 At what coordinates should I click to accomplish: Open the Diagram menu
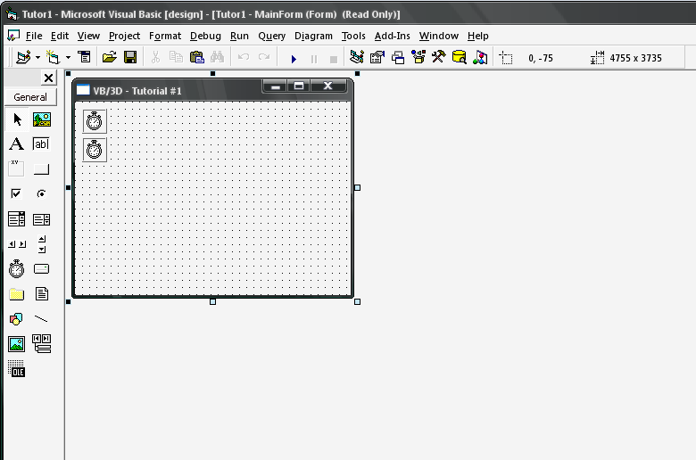(313, 36)
